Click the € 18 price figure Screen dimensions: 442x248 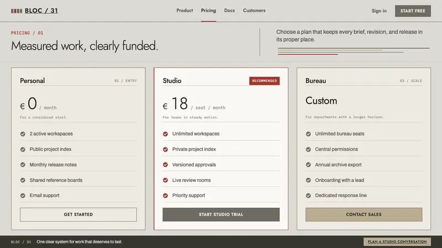point(175,104)
